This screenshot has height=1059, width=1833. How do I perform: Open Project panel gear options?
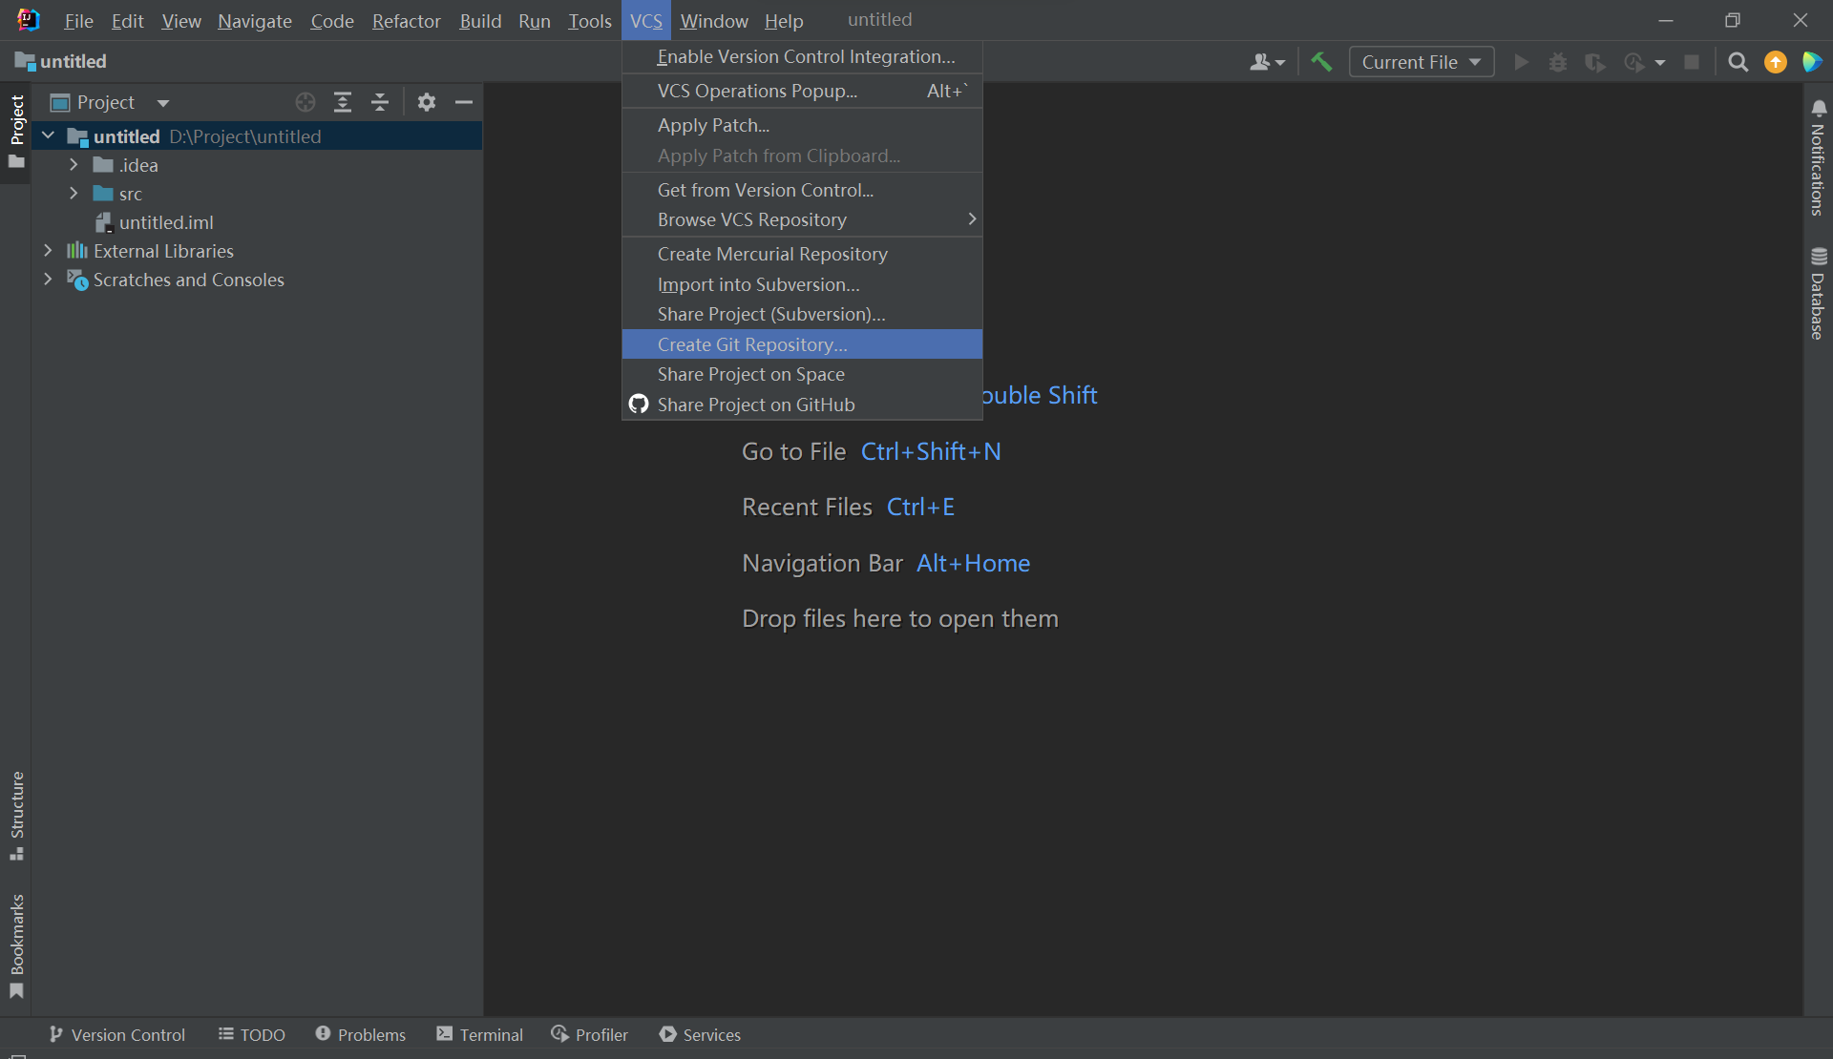pyautogui.click(x=427, y=102)
